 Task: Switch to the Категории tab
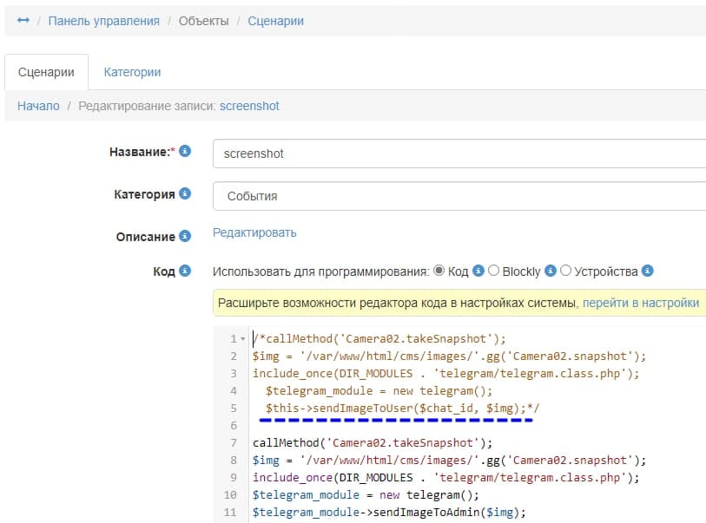point(132,72)
